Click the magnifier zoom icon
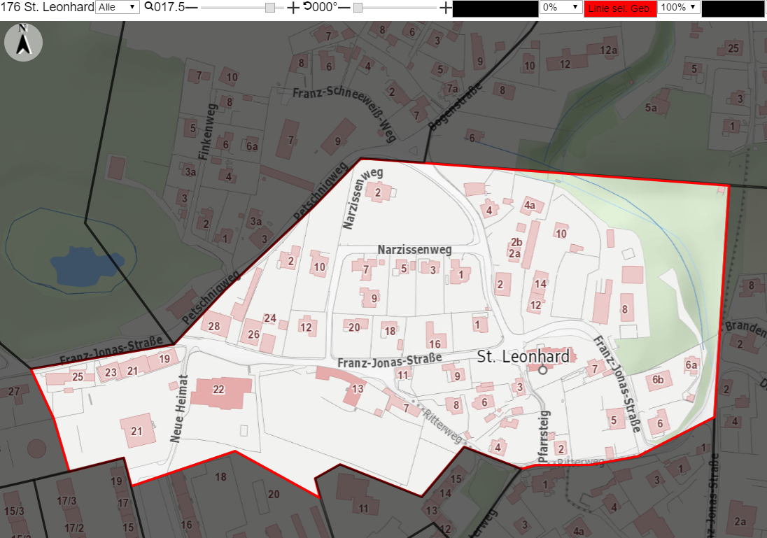Viewport: 767px width, 538px height. click(148, 7)
